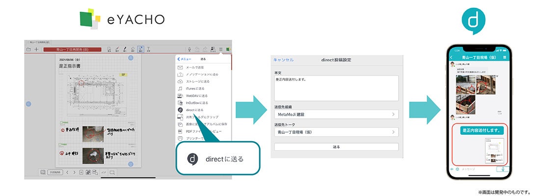
Task: Open the third construction photo in chat
Action: tap(465, 104)
